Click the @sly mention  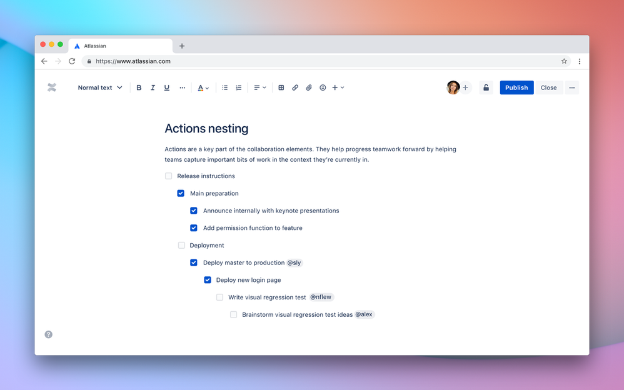pos(294,262)
